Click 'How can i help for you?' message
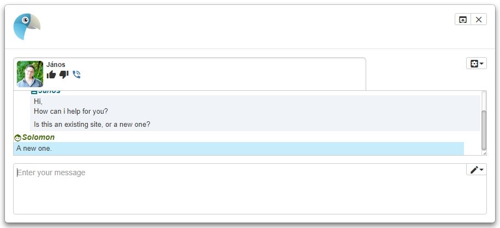500x228 pixels. [x=71, y=112]
